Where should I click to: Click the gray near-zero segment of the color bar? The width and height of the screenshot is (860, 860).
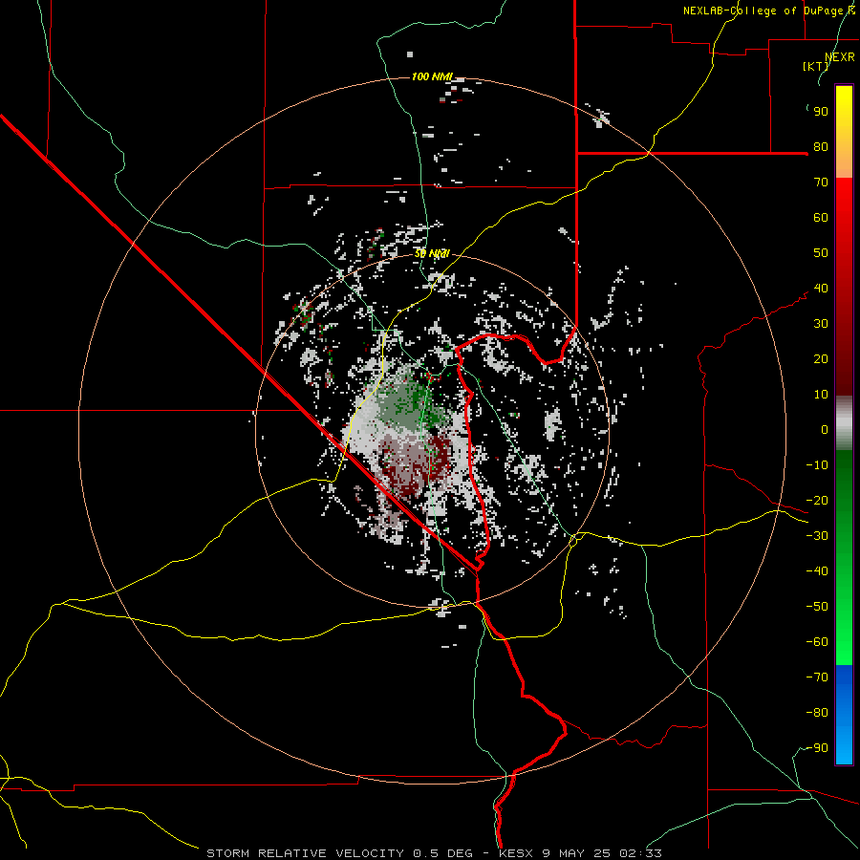point(844,423)
